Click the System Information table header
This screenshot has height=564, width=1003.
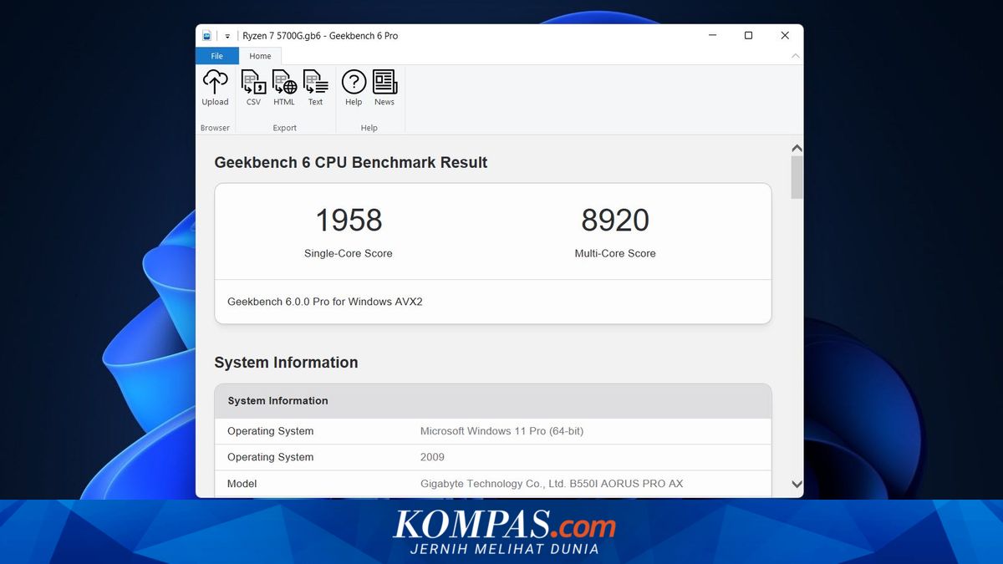[x=493, y=401]
